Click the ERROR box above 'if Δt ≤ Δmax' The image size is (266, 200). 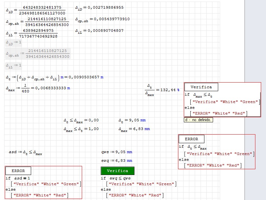191,139
